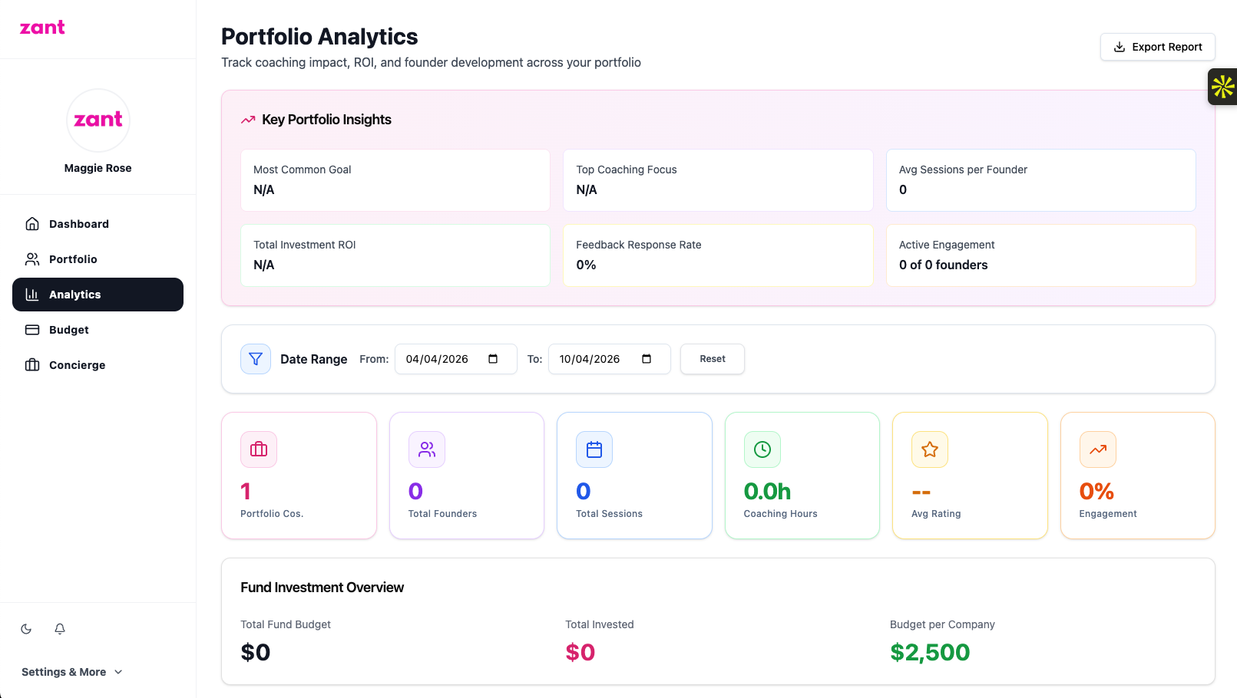The height and width of the screenshot is (698, 1237).
Task: Open the Maggie Rose profile avatar
Action: pyautogui.click(x=98, y=120)
